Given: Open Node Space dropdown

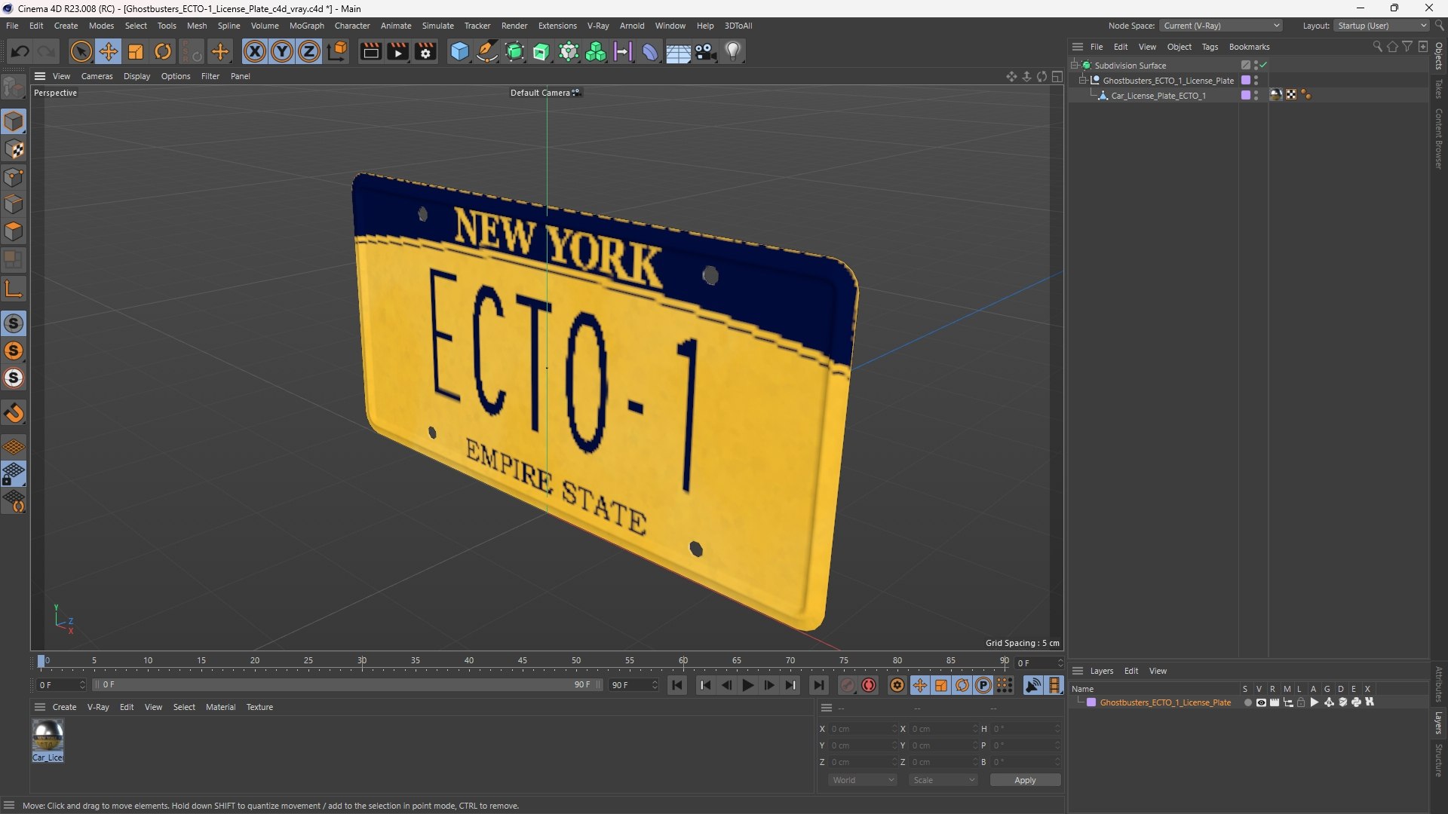Looking at the screenshot, I should point(1220,26).
